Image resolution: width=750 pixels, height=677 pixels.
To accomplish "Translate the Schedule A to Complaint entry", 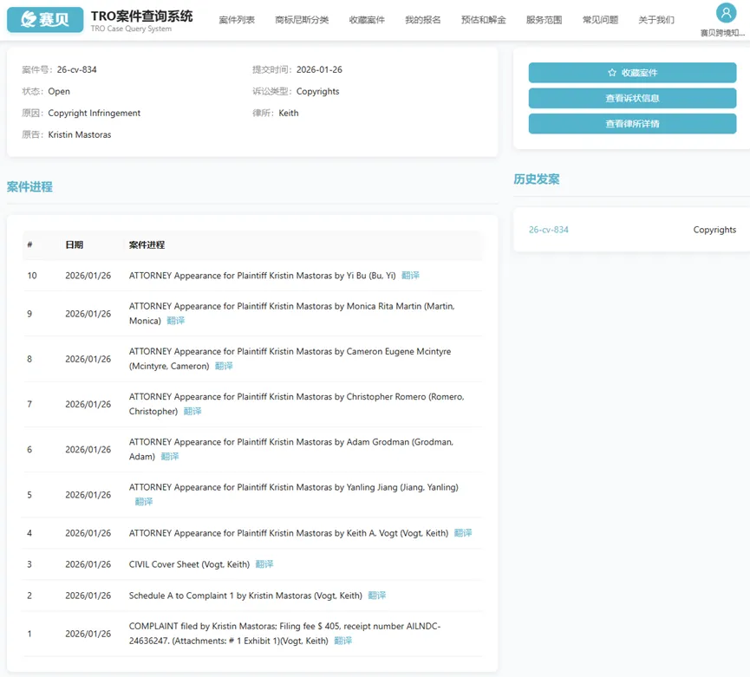I will 377,596.
